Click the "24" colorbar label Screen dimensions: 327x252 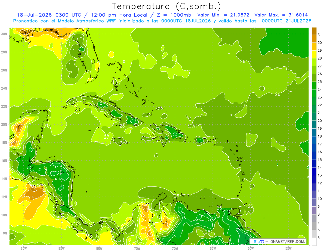click(320, 89)
